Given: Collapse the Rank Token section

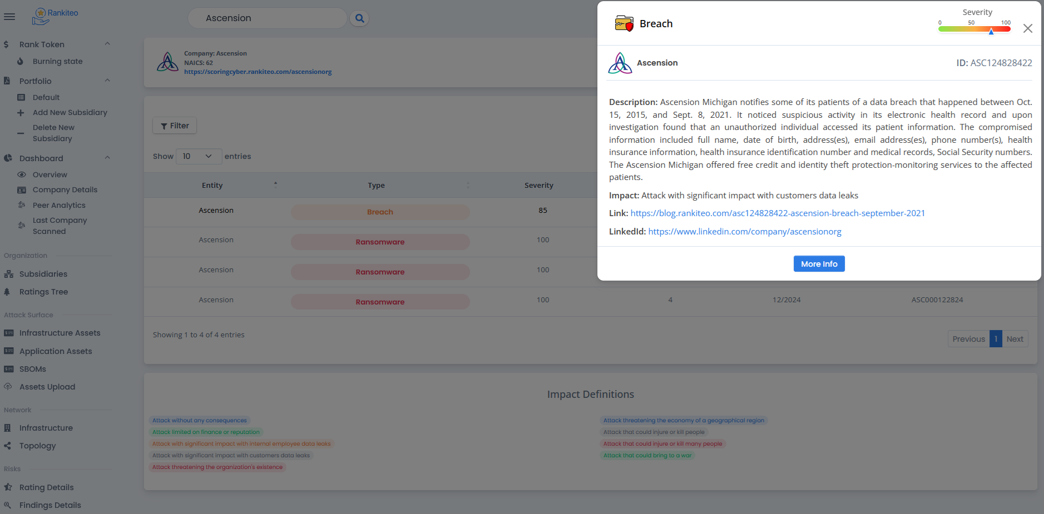Looking at the screenshot, I should tap(107, 44).
